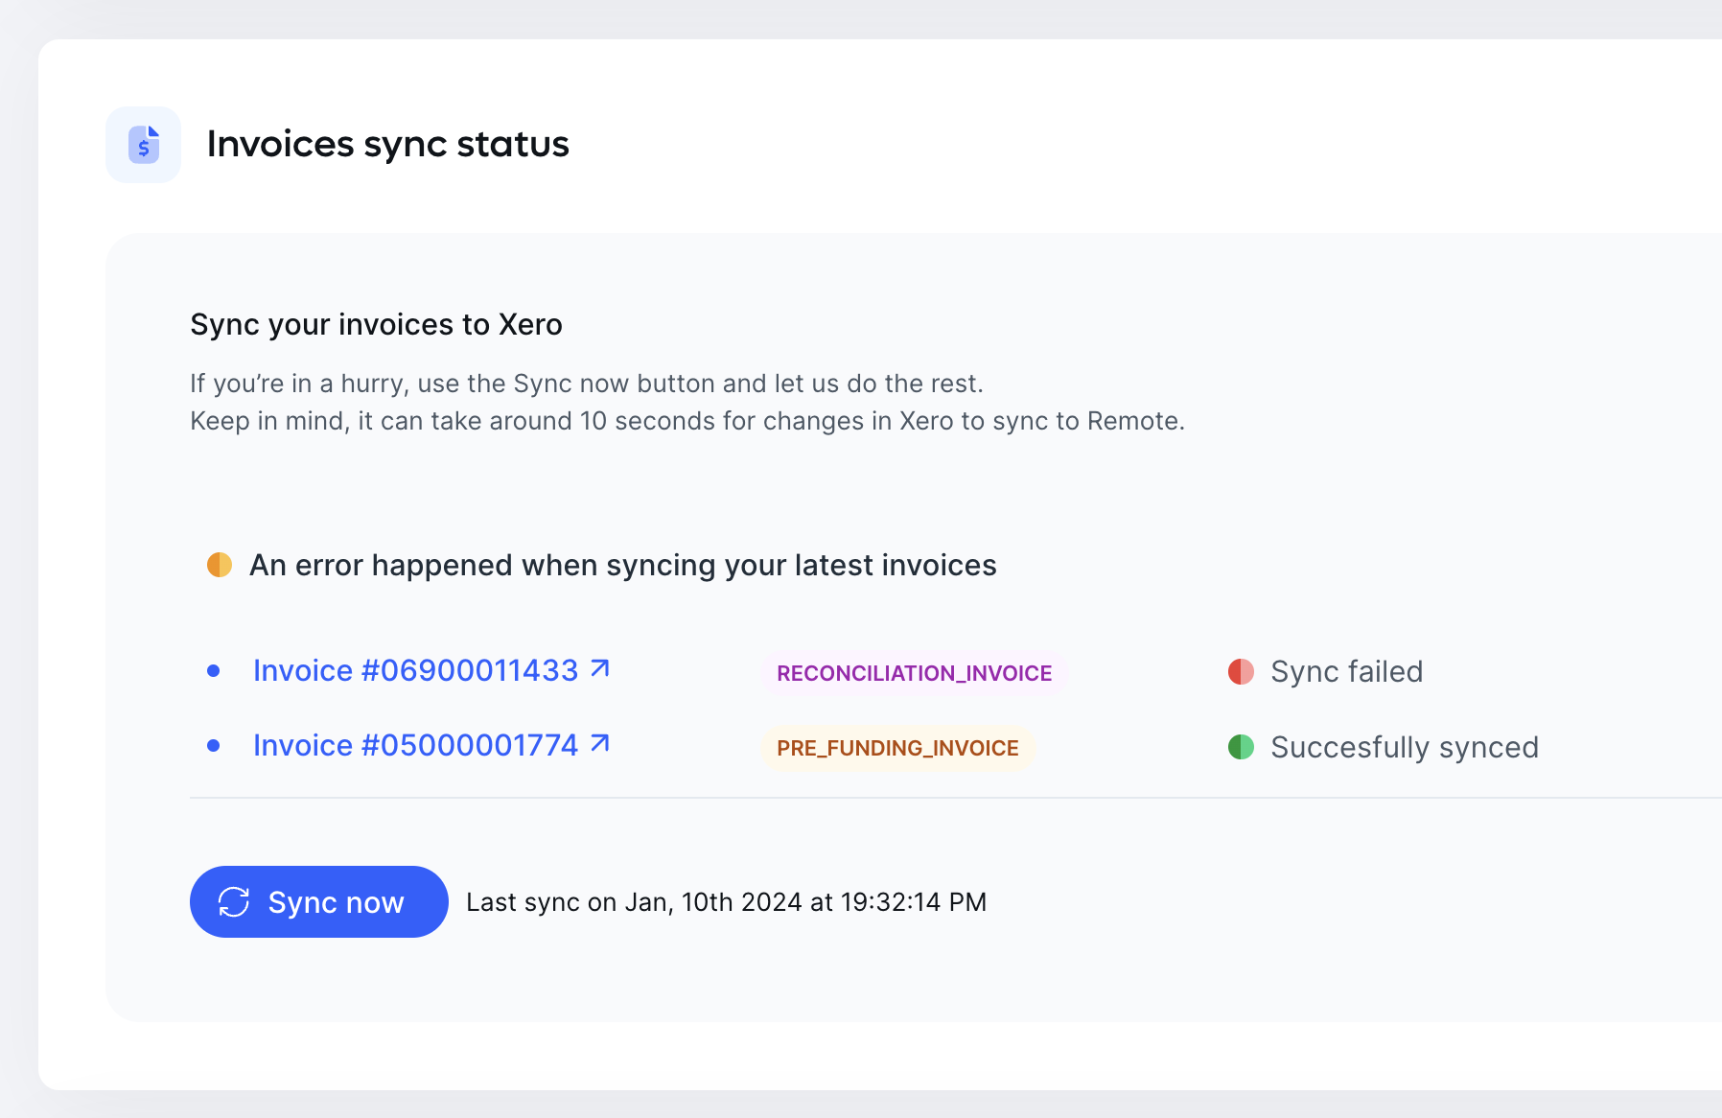Select the RECONCILIATION_INVOICE badge

[914, 673]
